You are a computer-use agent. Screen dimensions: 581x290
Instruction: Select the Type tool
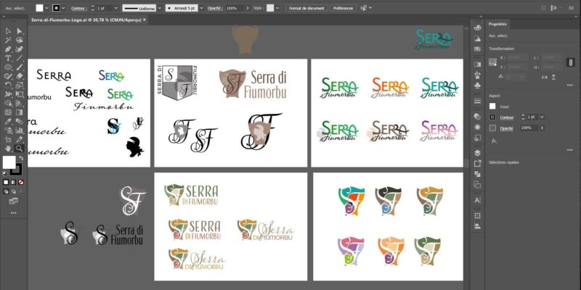(x=7, y=58)
